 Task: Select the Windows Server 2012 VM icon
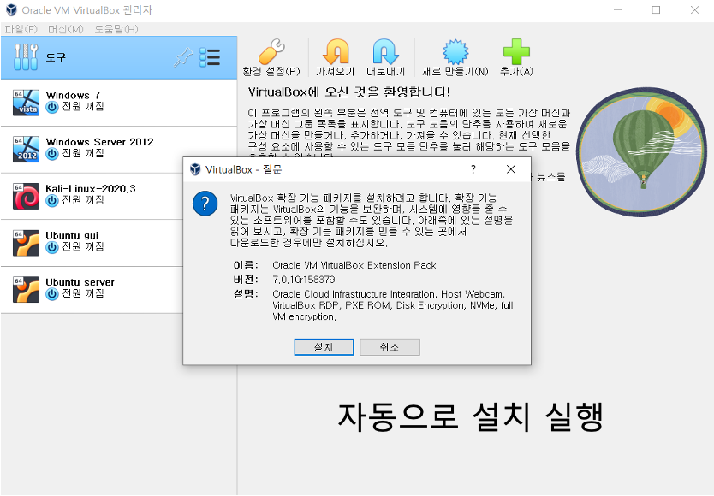[x=26, y=149]
